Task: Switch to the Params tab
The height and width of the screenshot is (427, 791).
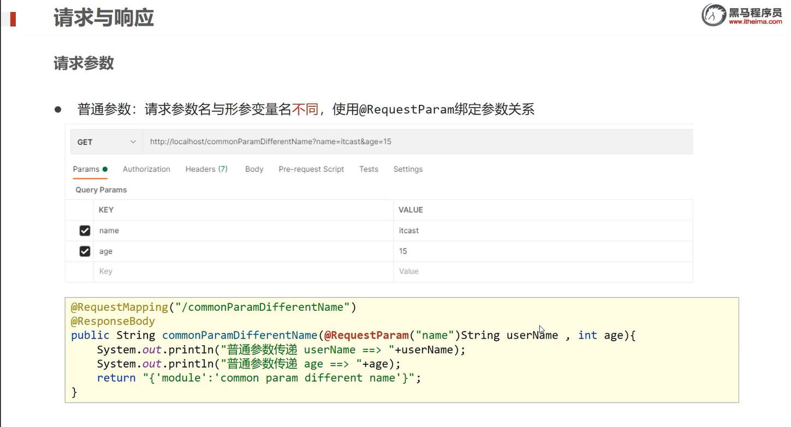Action: pos(90,169)
